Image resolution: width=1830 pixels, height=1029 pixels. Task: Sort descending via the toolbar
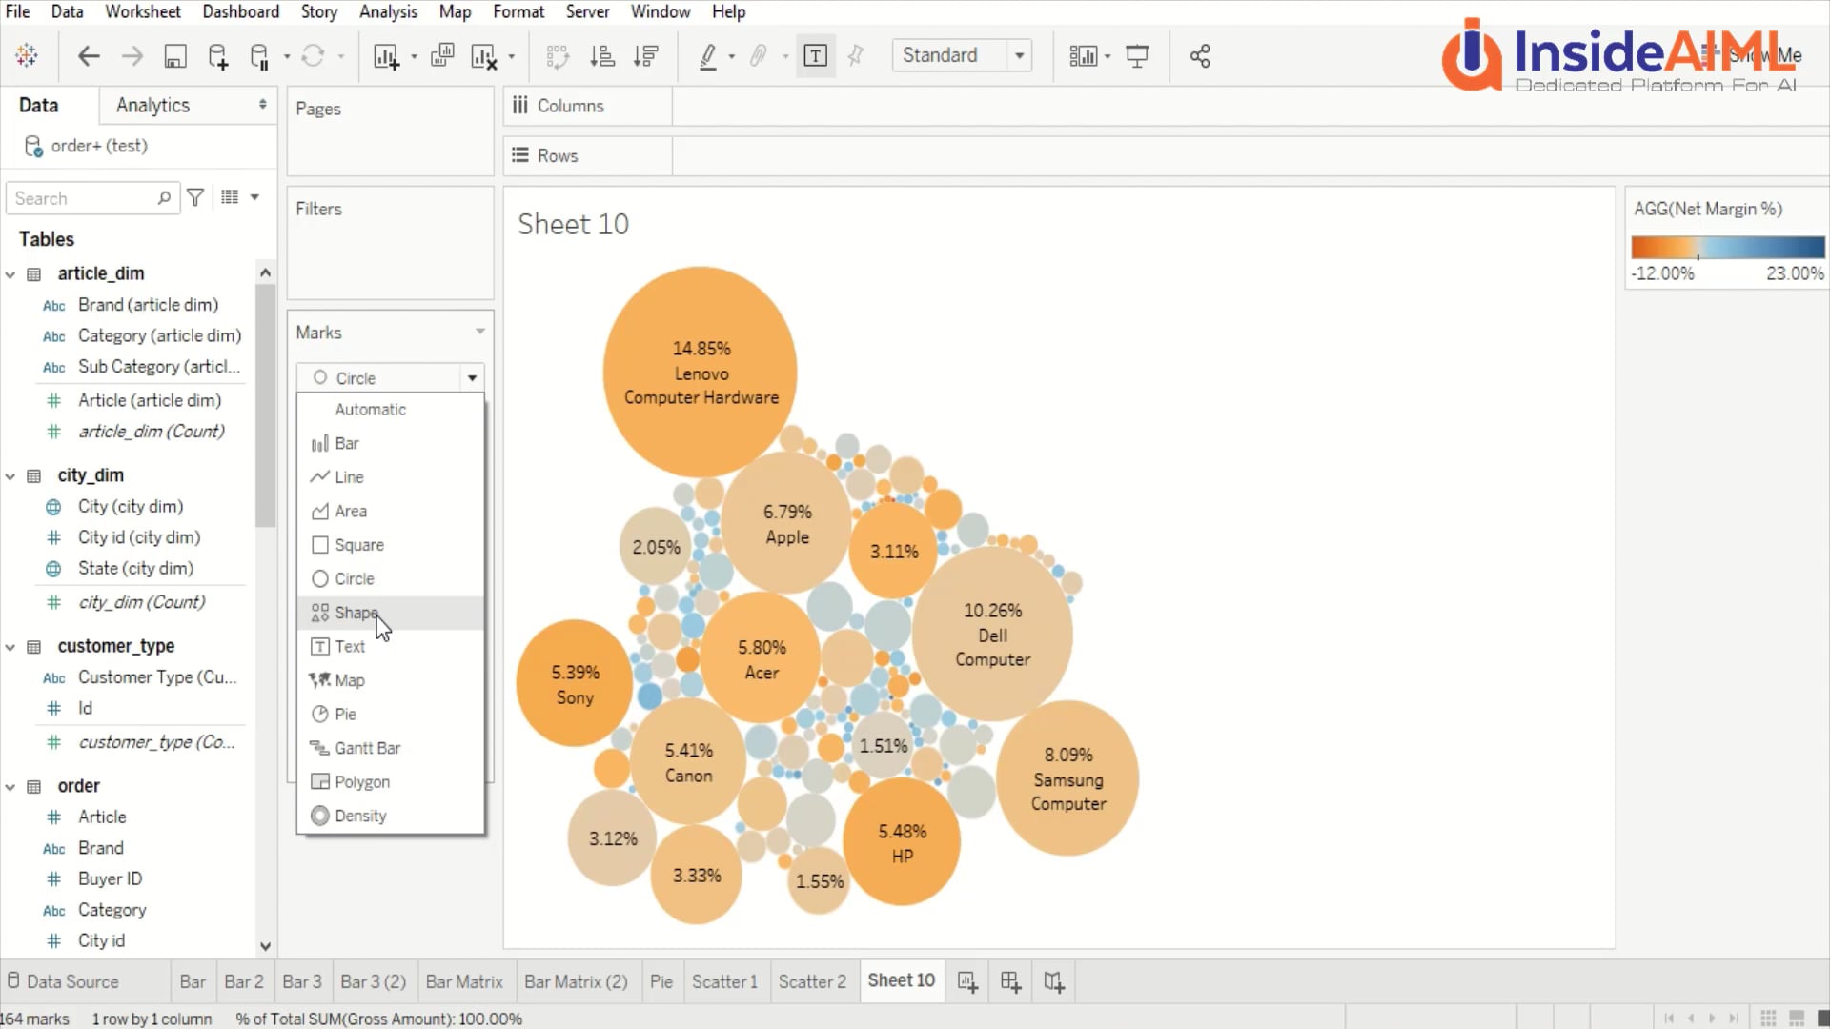point(646,55)
